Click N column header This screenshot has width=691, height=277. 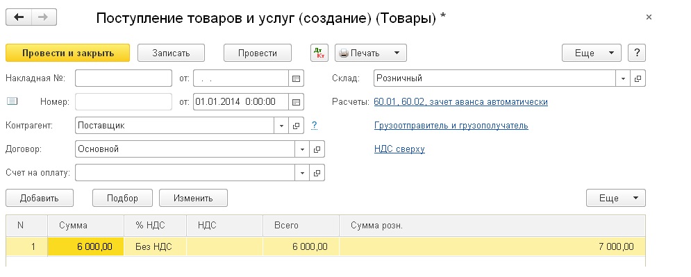click(27, 226)
